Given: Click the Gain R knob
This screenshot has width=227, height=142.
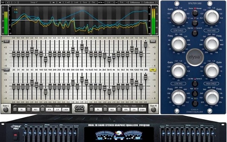Looking at the screenshot, I should click(x=154, y=110).
